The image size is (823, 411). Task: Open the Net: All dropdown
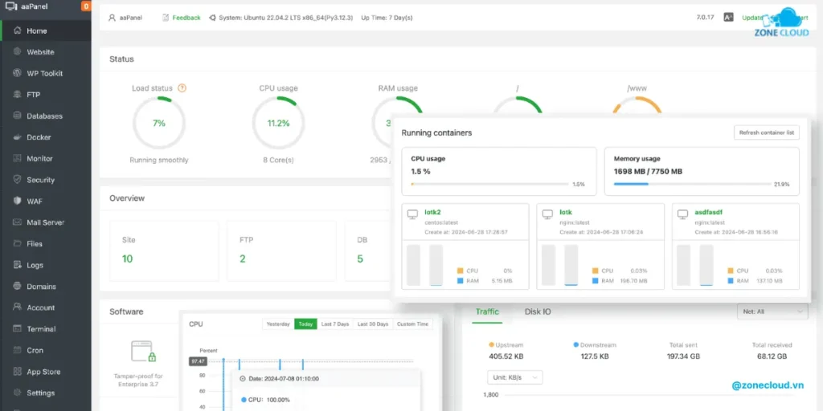pos(772,311)
